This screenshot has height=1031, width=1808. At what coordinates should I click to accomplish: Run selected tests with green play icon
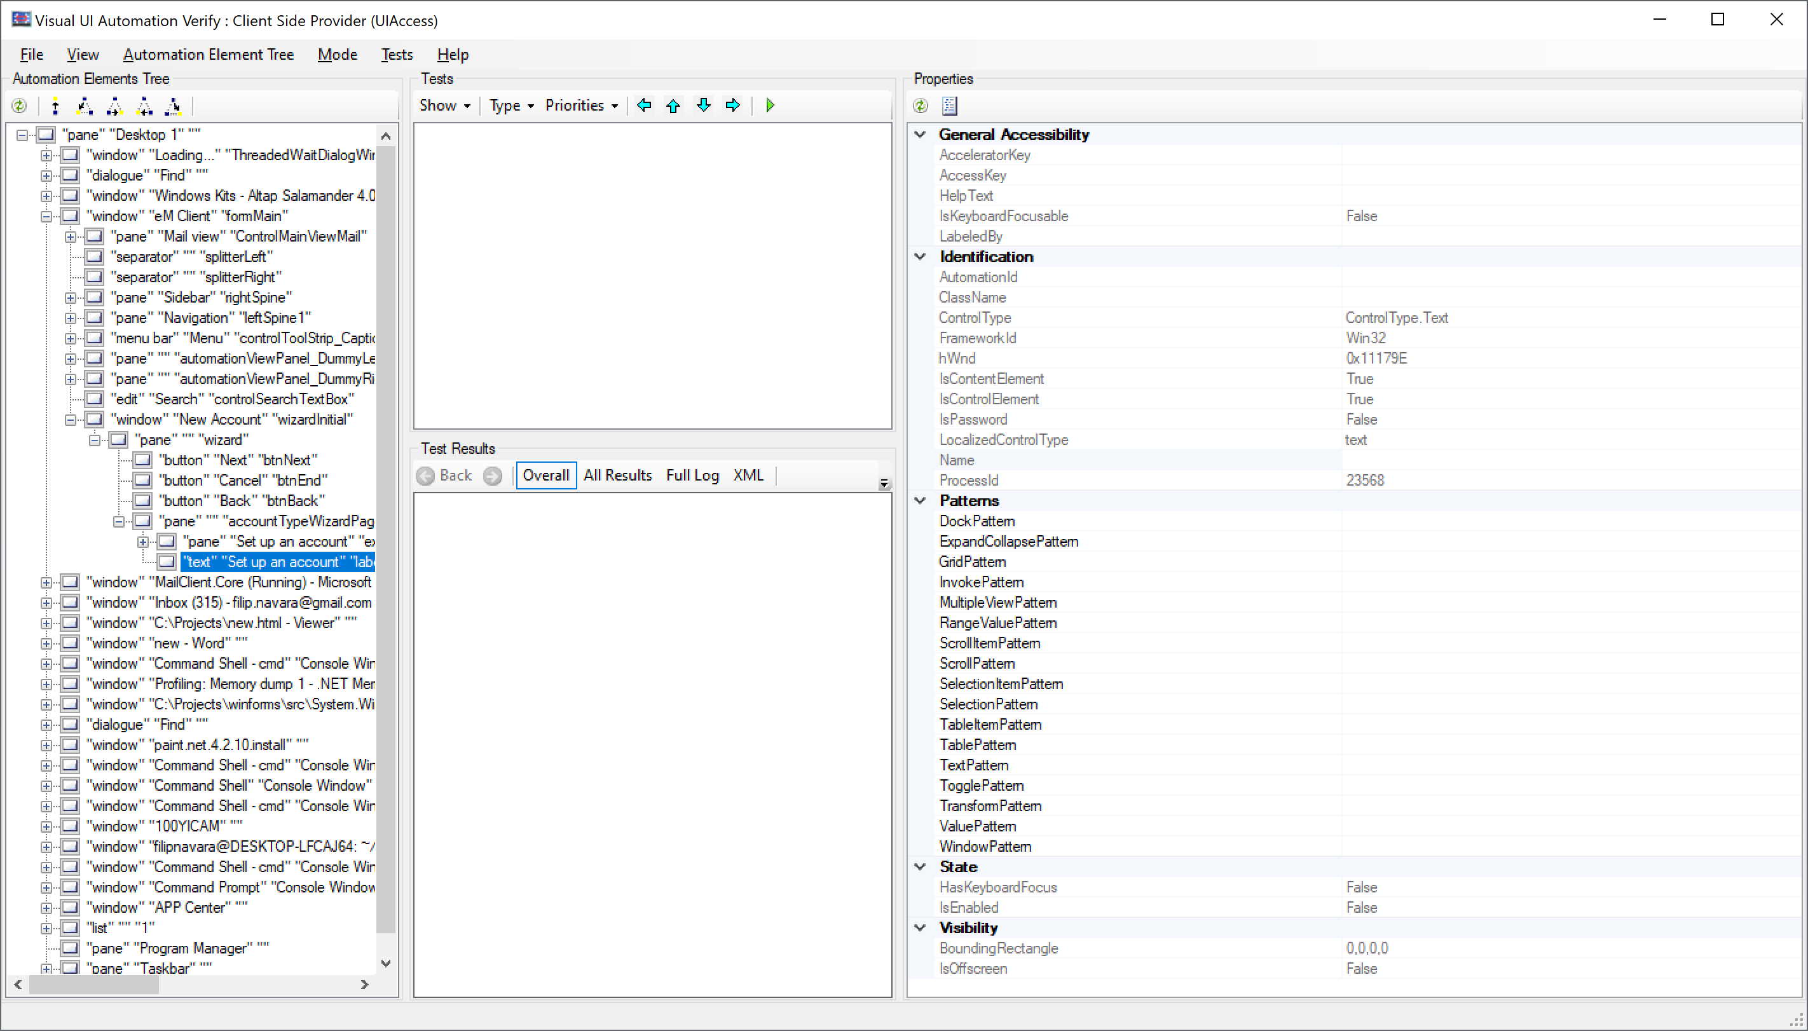click(770, 106)
